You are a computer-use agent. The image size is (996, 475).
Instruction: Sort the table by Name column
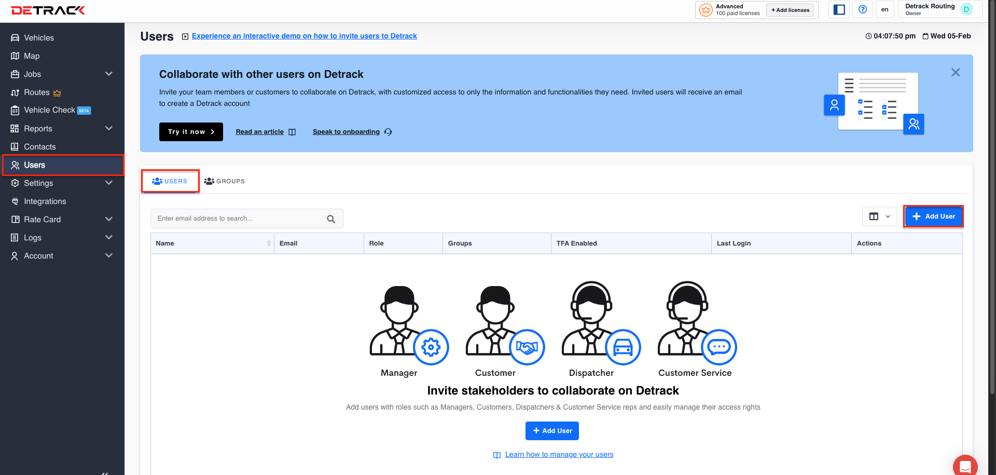pyautogui.click(x=269, y=243)
